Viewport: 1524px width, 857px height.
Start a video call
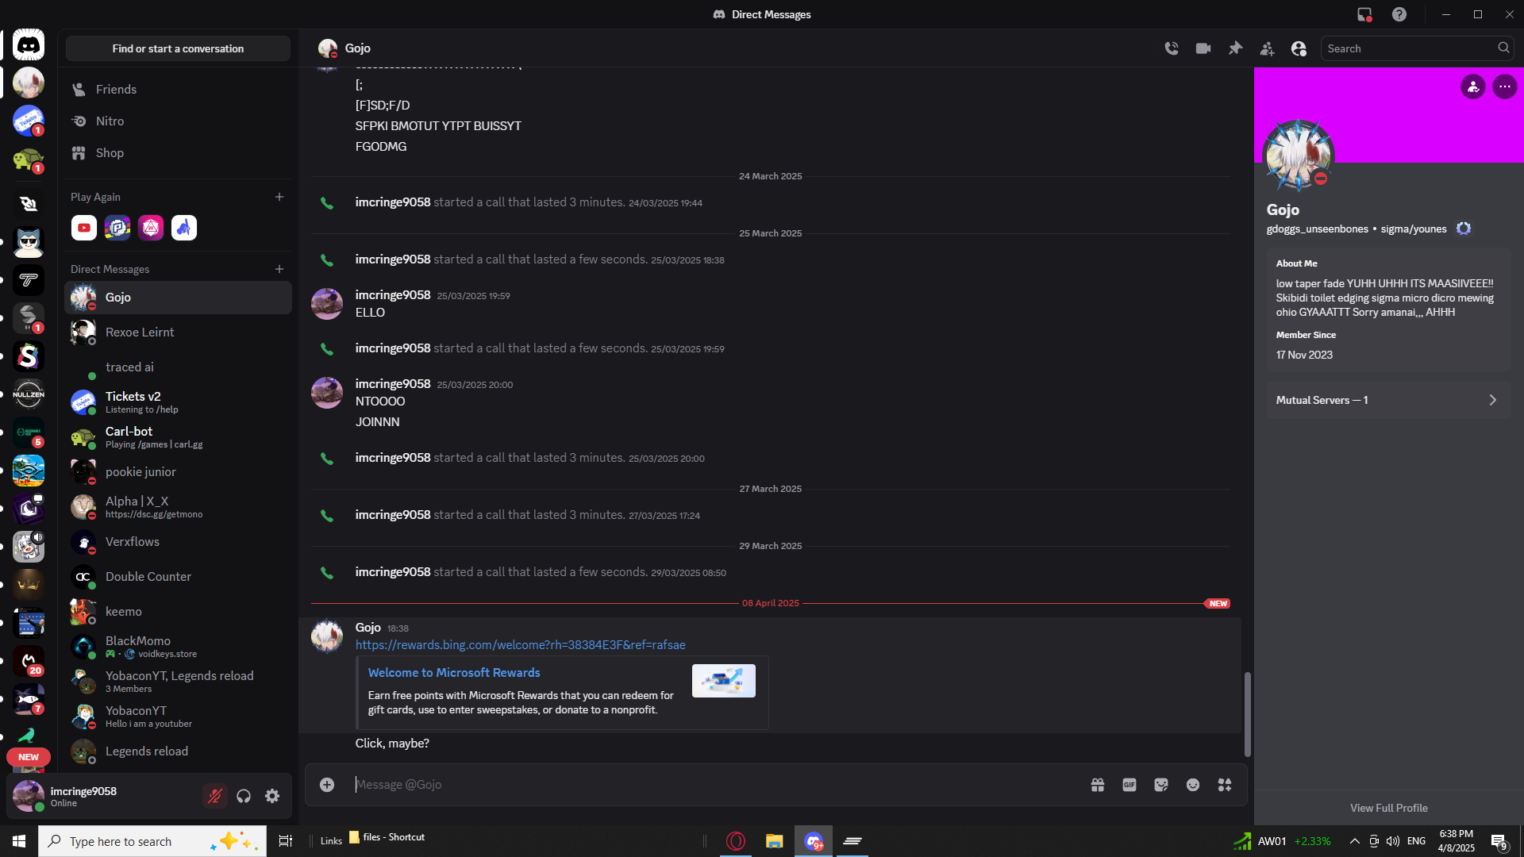1203,48
